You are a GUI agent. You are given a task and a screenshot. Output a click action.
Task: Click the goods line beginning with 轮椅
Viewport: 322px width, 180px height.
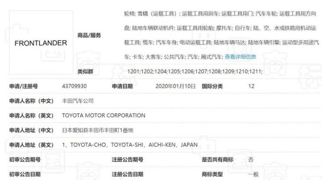(x=220, y=14)
